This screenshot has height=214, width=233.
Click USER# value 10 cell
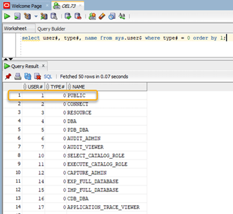[x=33, y=156]
